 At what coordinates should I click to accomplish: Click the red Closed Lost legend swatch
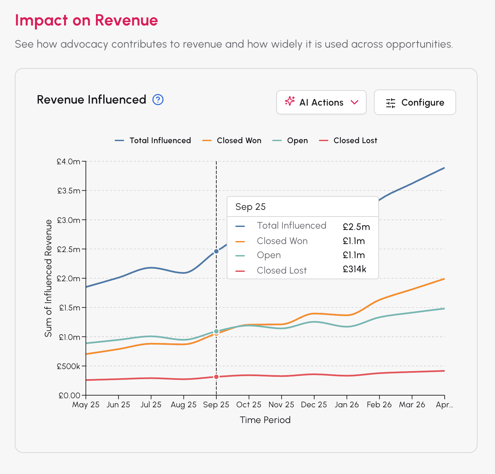coord(323,140)
